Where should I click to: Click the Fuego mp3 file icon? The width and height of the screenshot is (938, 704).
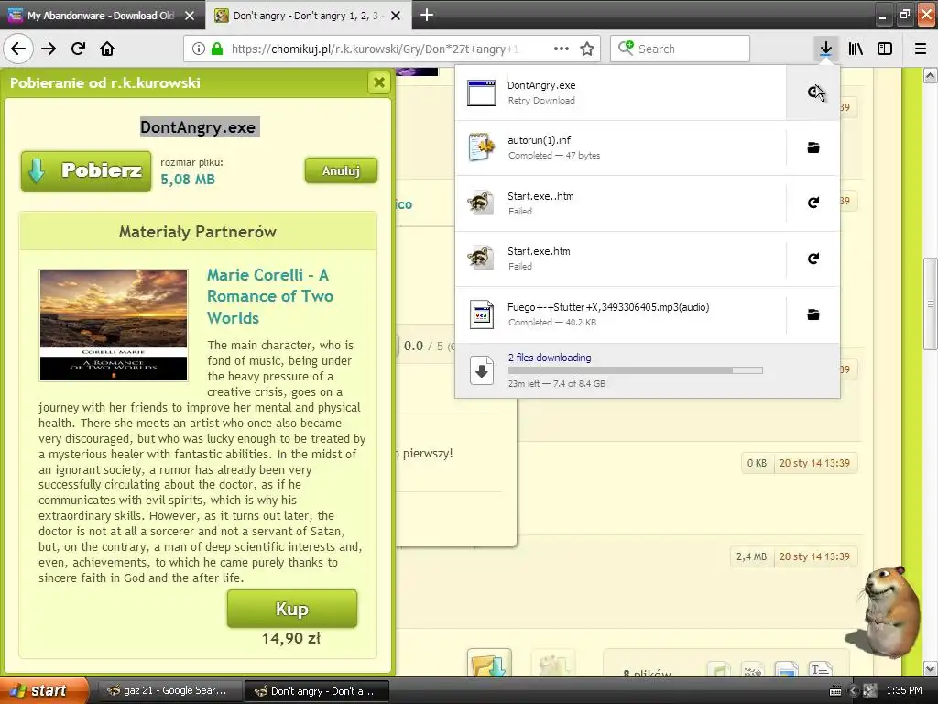tap(482, 314)
